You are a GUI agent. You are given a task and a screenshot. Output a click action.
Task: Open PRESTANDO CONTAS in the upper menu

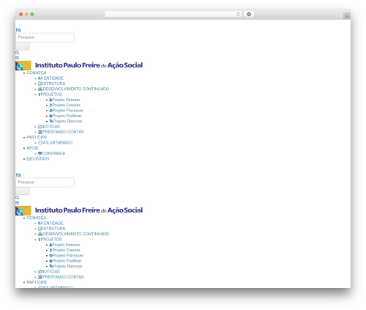[x=61, y=132]
